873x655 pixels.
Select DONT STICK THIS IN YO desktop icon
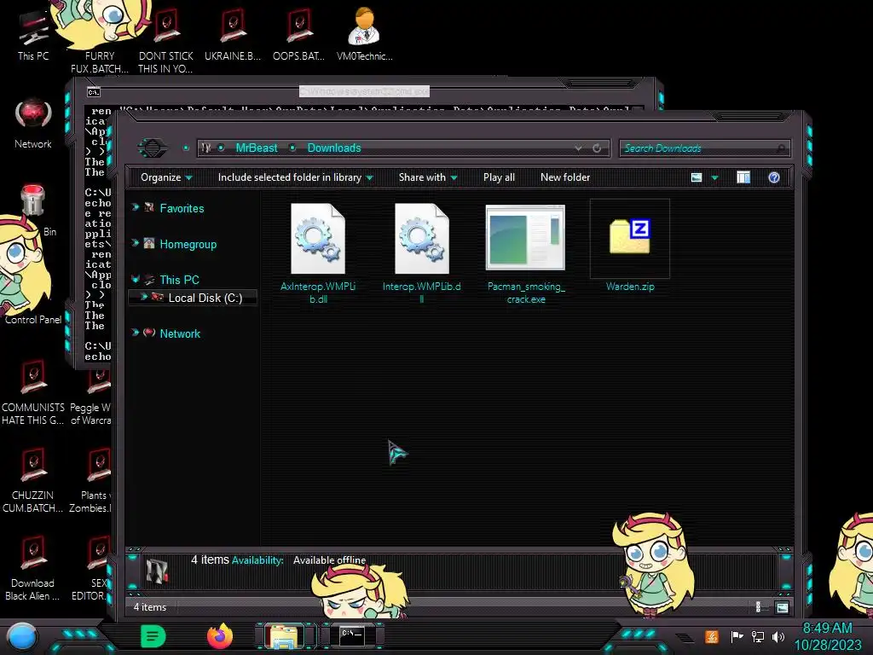click(x=166, y=40)
